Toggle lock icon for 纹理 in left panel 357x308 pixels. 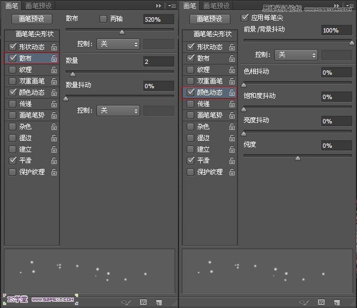click(x=54, y=70)
